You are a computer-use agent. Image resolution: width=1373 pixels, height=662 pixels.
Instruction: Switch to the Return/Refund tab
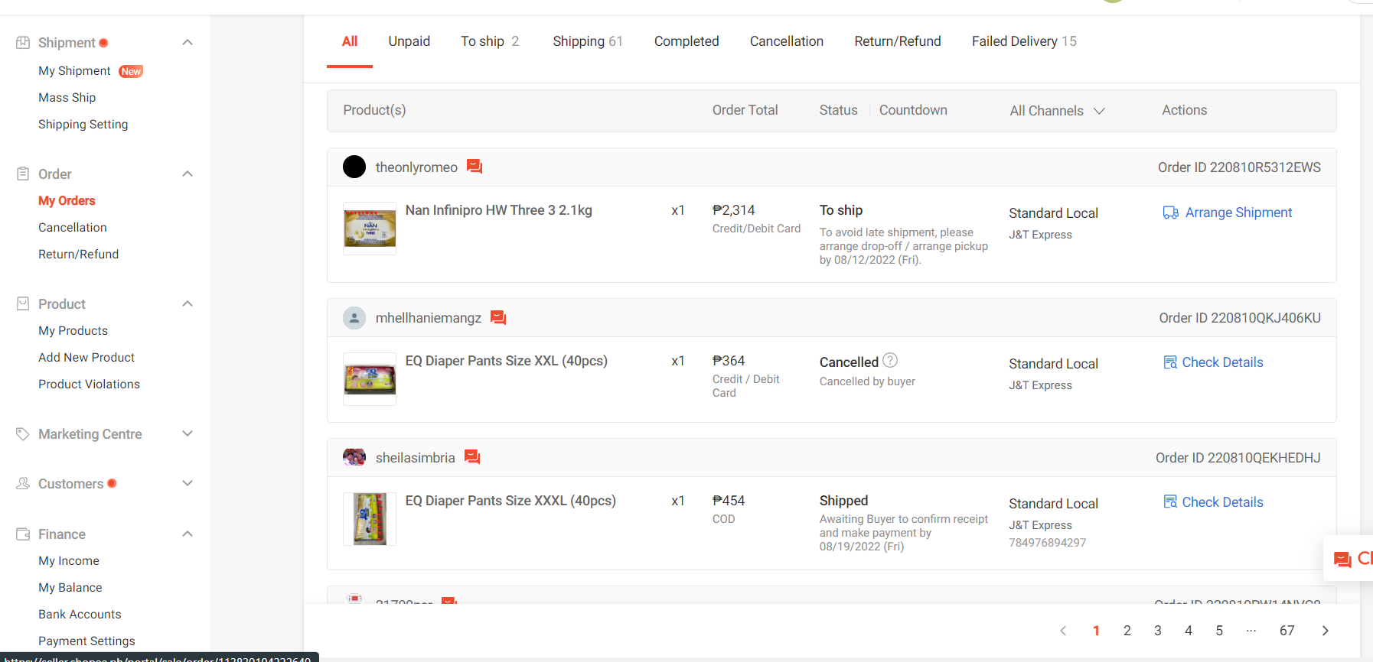tap(898, 41)
